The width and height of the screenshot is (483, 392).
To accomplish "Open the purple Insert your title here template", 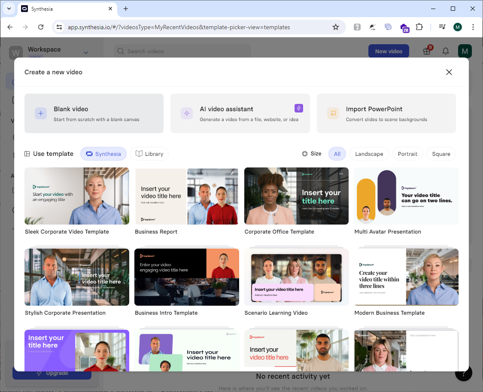I will (77, 350).
